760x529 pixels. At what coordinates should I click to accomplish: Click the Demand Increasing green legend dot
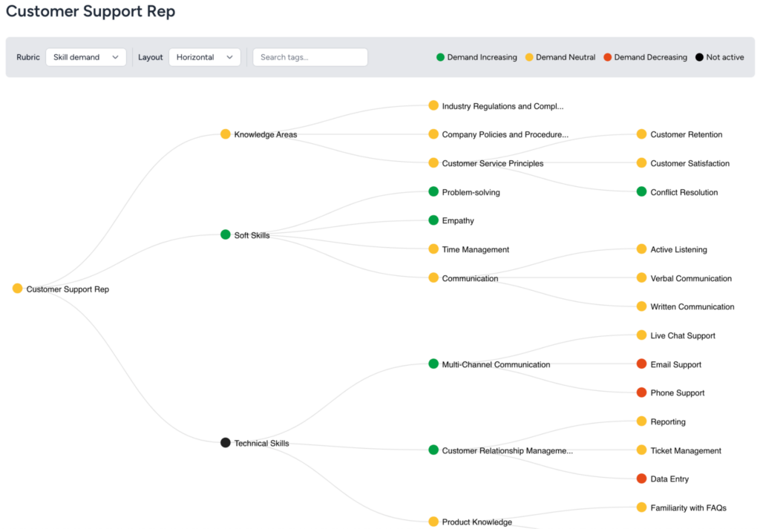pos(440,57)
